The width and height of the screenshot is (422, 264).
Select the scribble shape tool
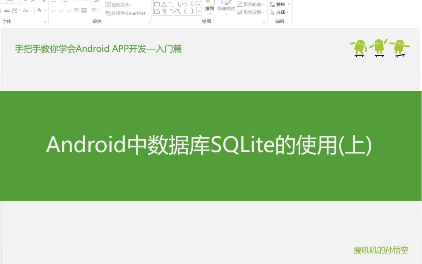[164, 11]
